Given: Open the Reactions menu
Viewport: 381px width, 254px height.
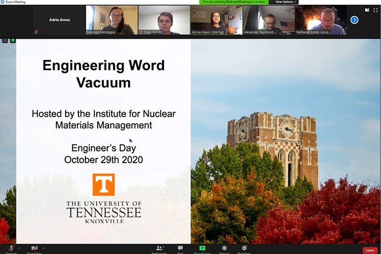Looking at the screenshot, I should tap(244, 249).
